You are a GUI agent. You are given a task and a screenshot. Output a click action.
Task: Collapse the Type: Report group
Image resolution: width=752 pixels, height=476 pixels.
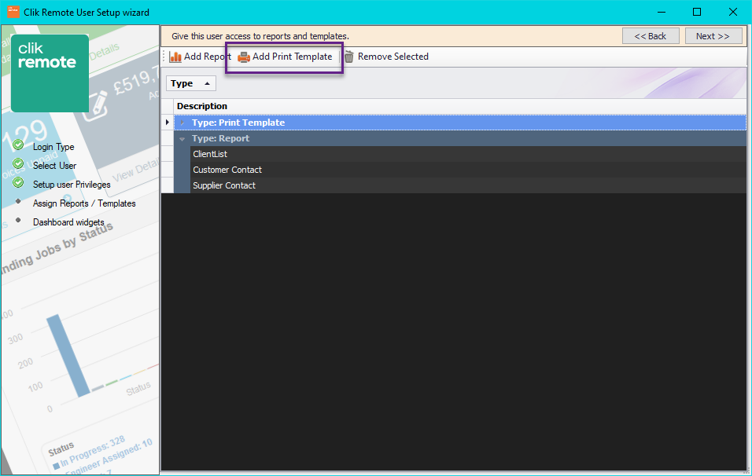[182, 139]
